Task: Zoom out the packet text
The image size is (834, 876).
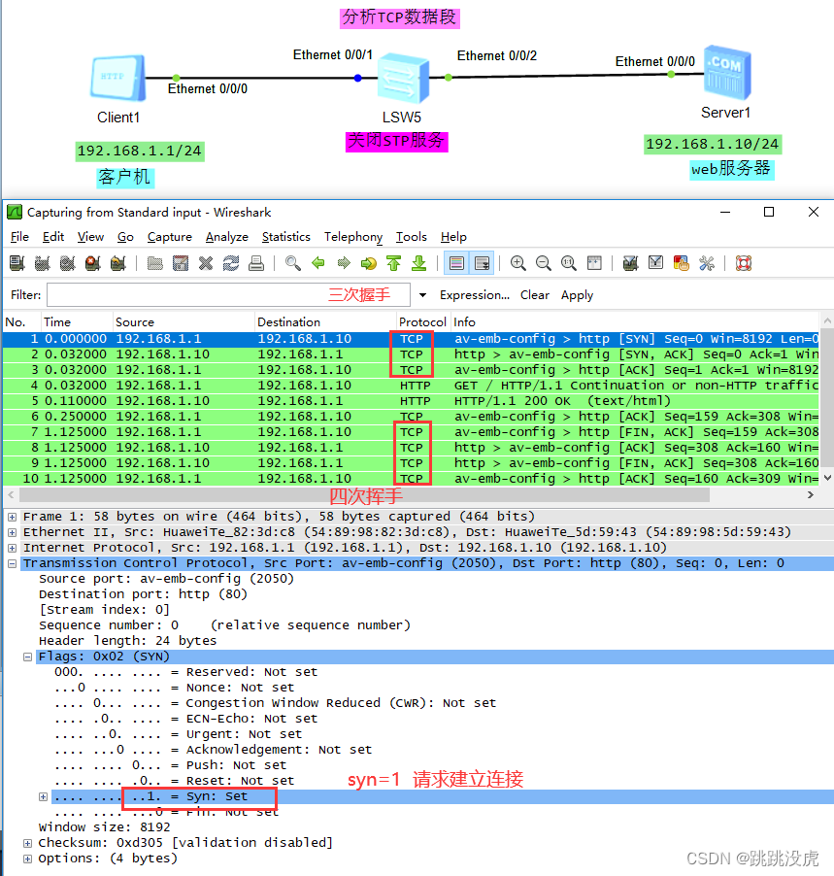Action: click(543, 263)
